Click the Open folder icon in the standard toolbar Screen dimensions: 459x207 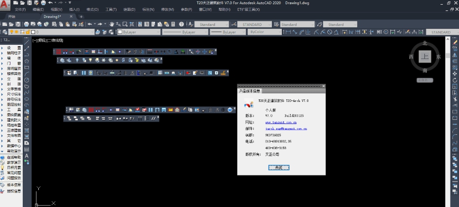[11, 24]
